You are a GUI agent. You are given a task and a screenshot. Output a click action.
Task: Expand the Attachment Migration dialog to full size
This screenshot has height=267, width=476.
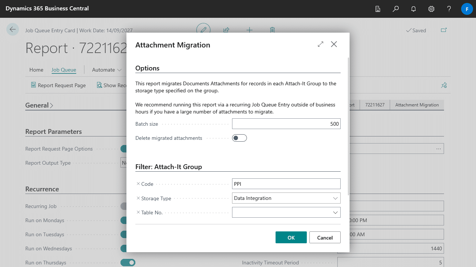(x=321, y=44)
